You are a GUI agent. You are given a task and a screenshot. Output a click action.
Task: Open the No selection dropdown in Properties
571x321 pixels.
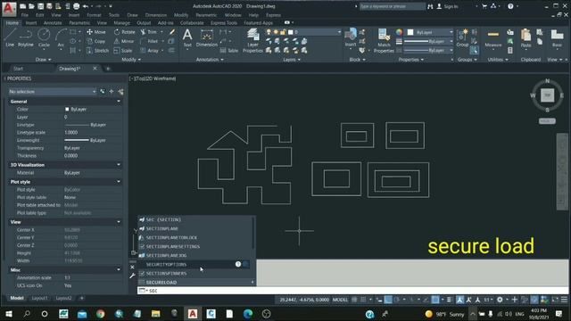point(53,91)
